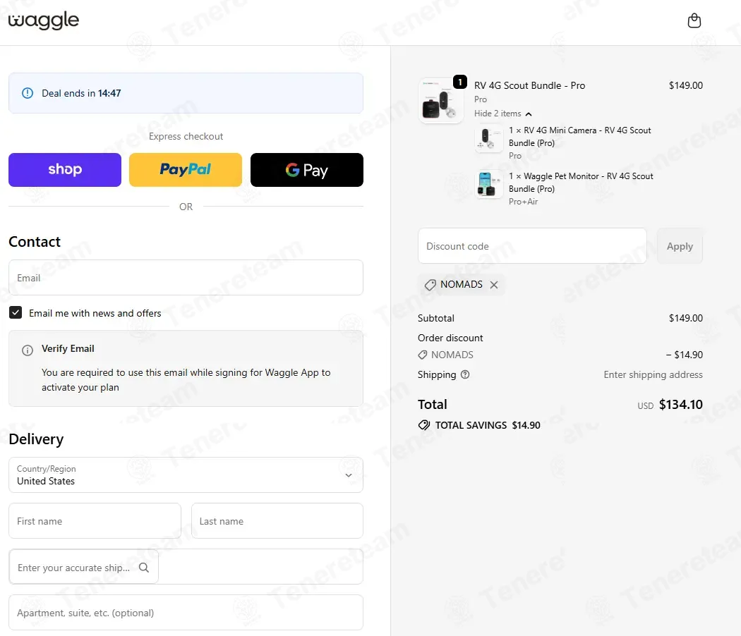This screenshot has width=741, height=636.
Task: Remove the NOMADS discount code tag
Action: tap(494, 285)
